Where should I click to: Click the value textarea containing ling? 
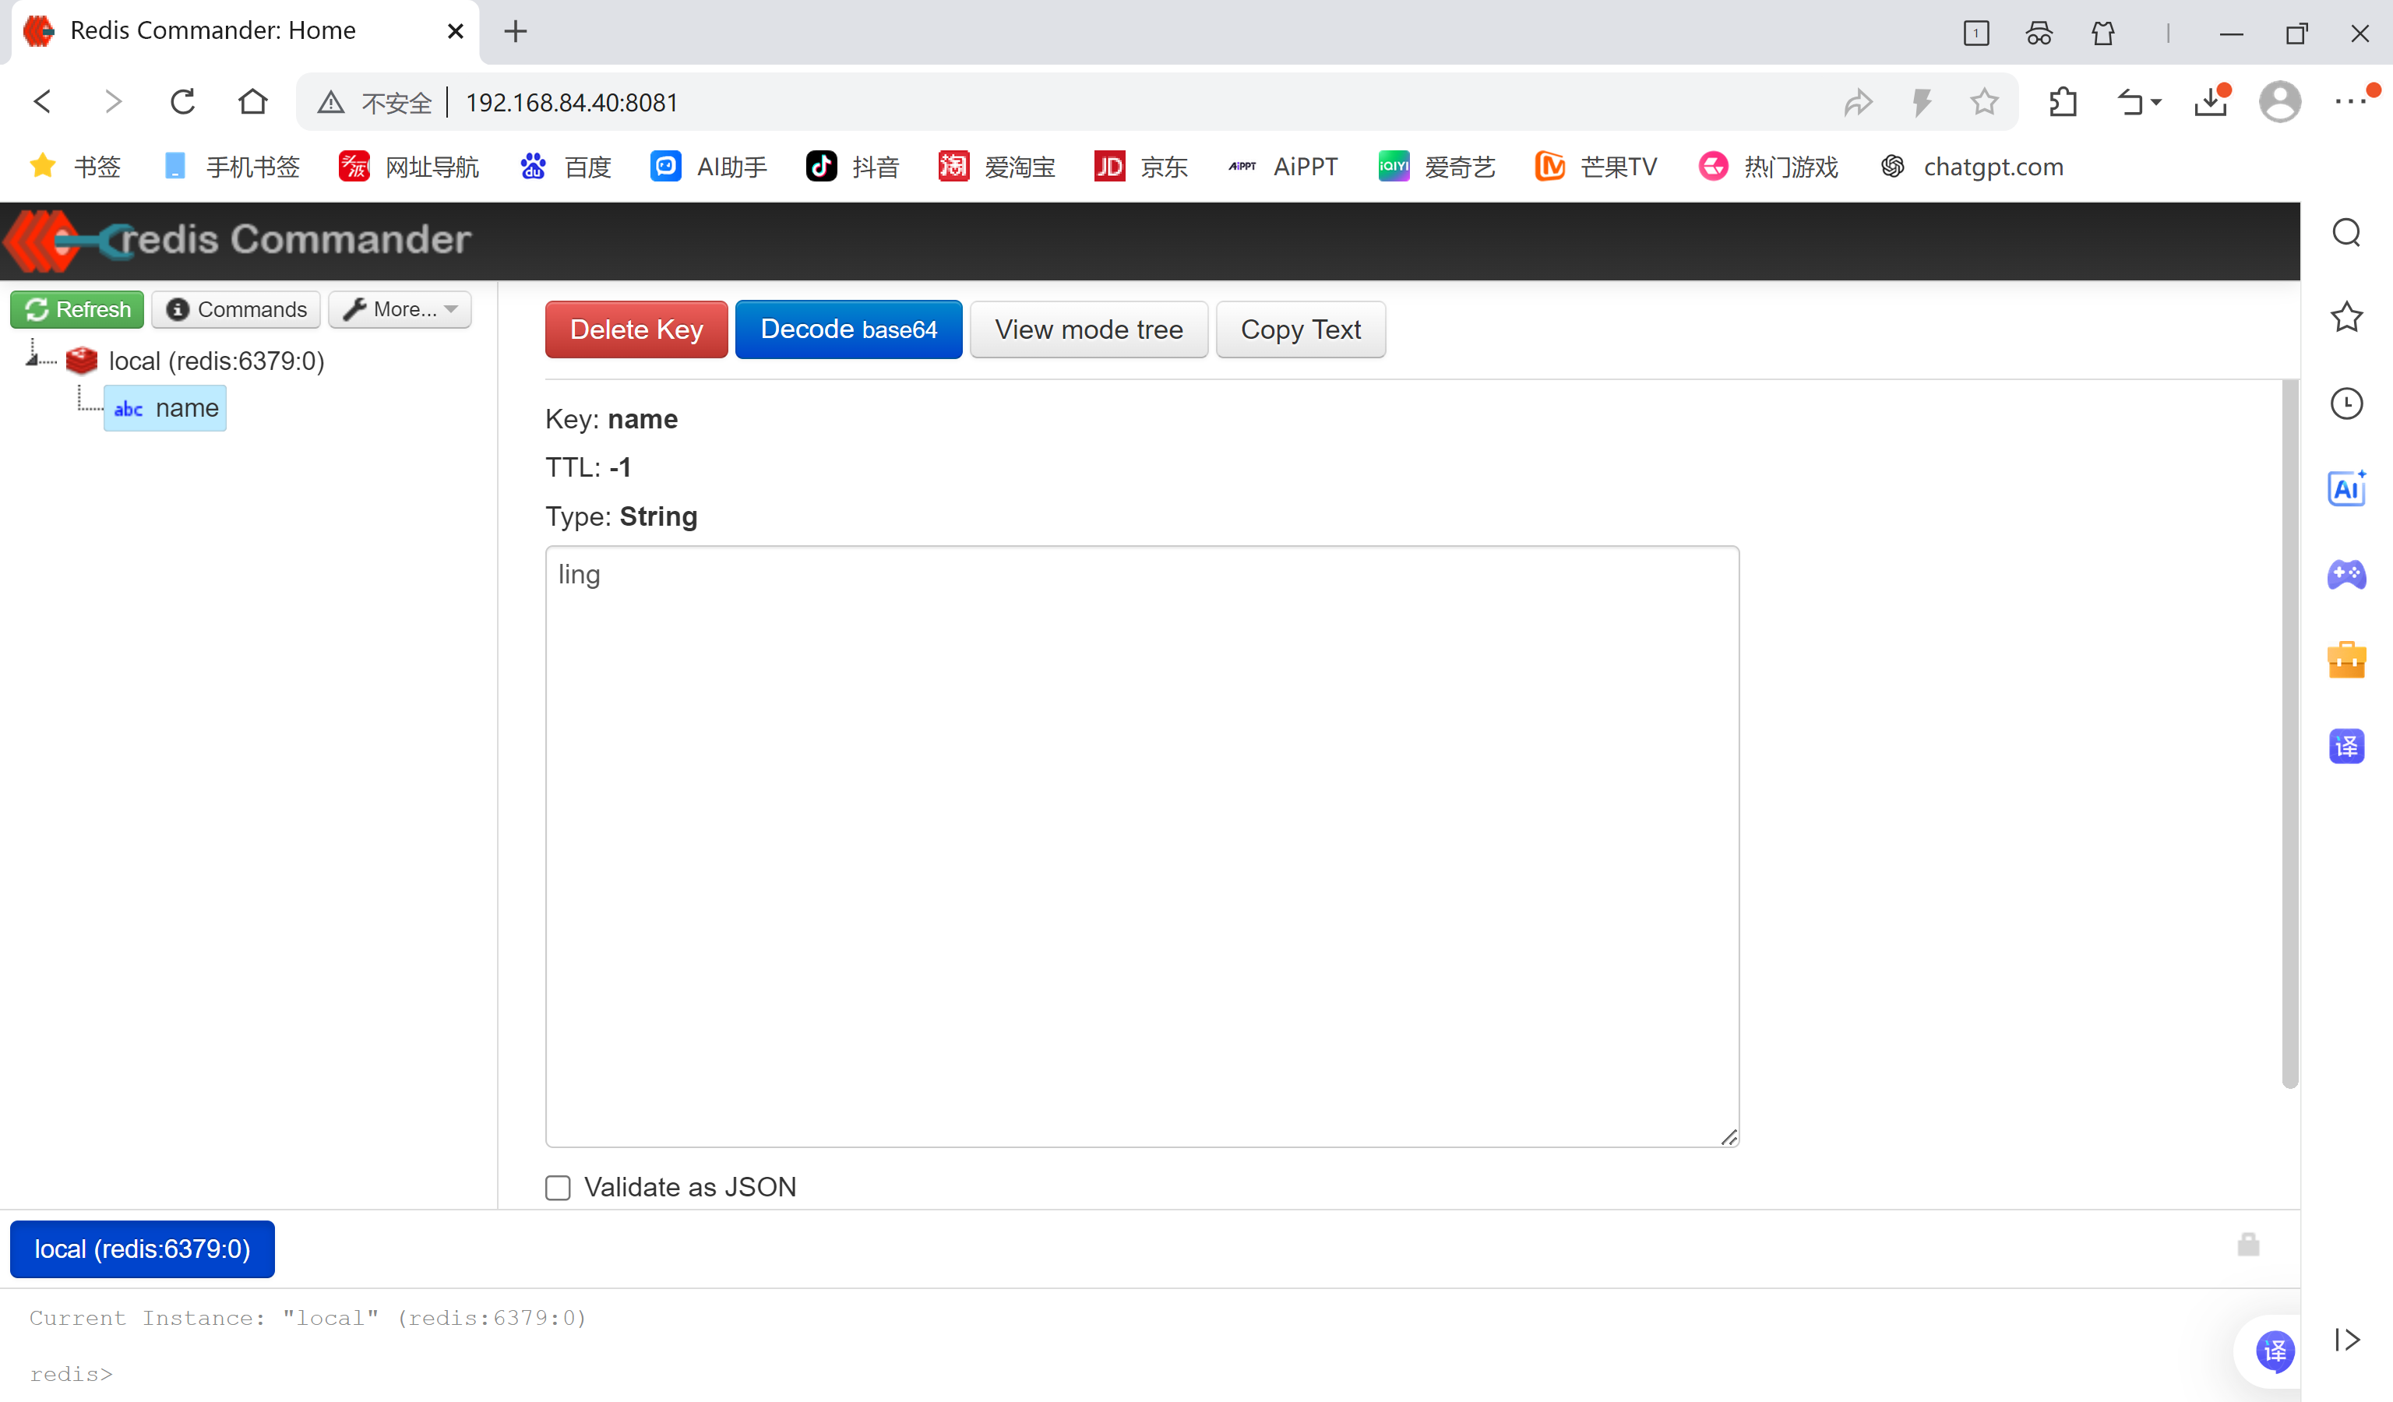coord(1143,847)
